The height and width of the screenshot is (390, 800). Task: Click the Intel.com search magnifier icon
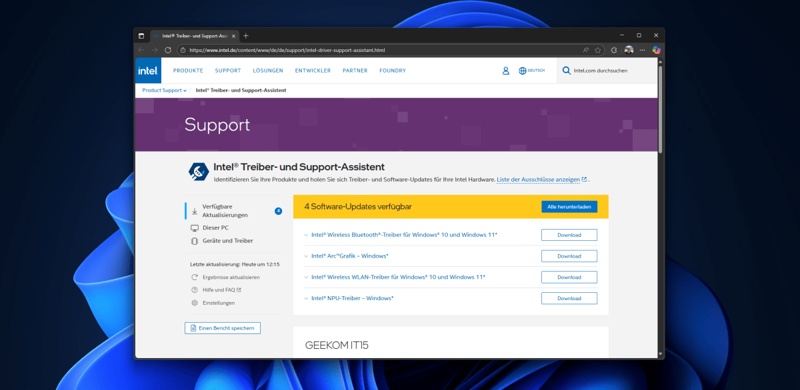[566, 71]
